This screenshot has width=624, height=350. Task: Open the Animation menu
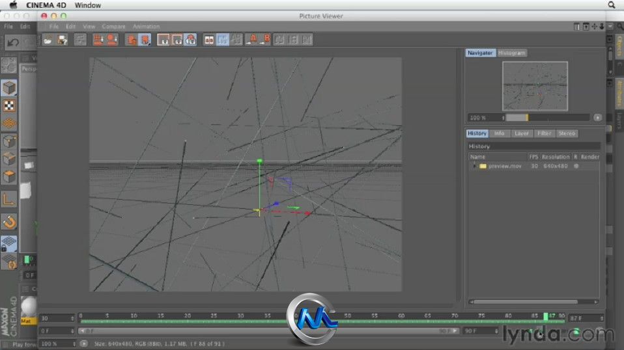pyautogui.click(x=146, y=27)
